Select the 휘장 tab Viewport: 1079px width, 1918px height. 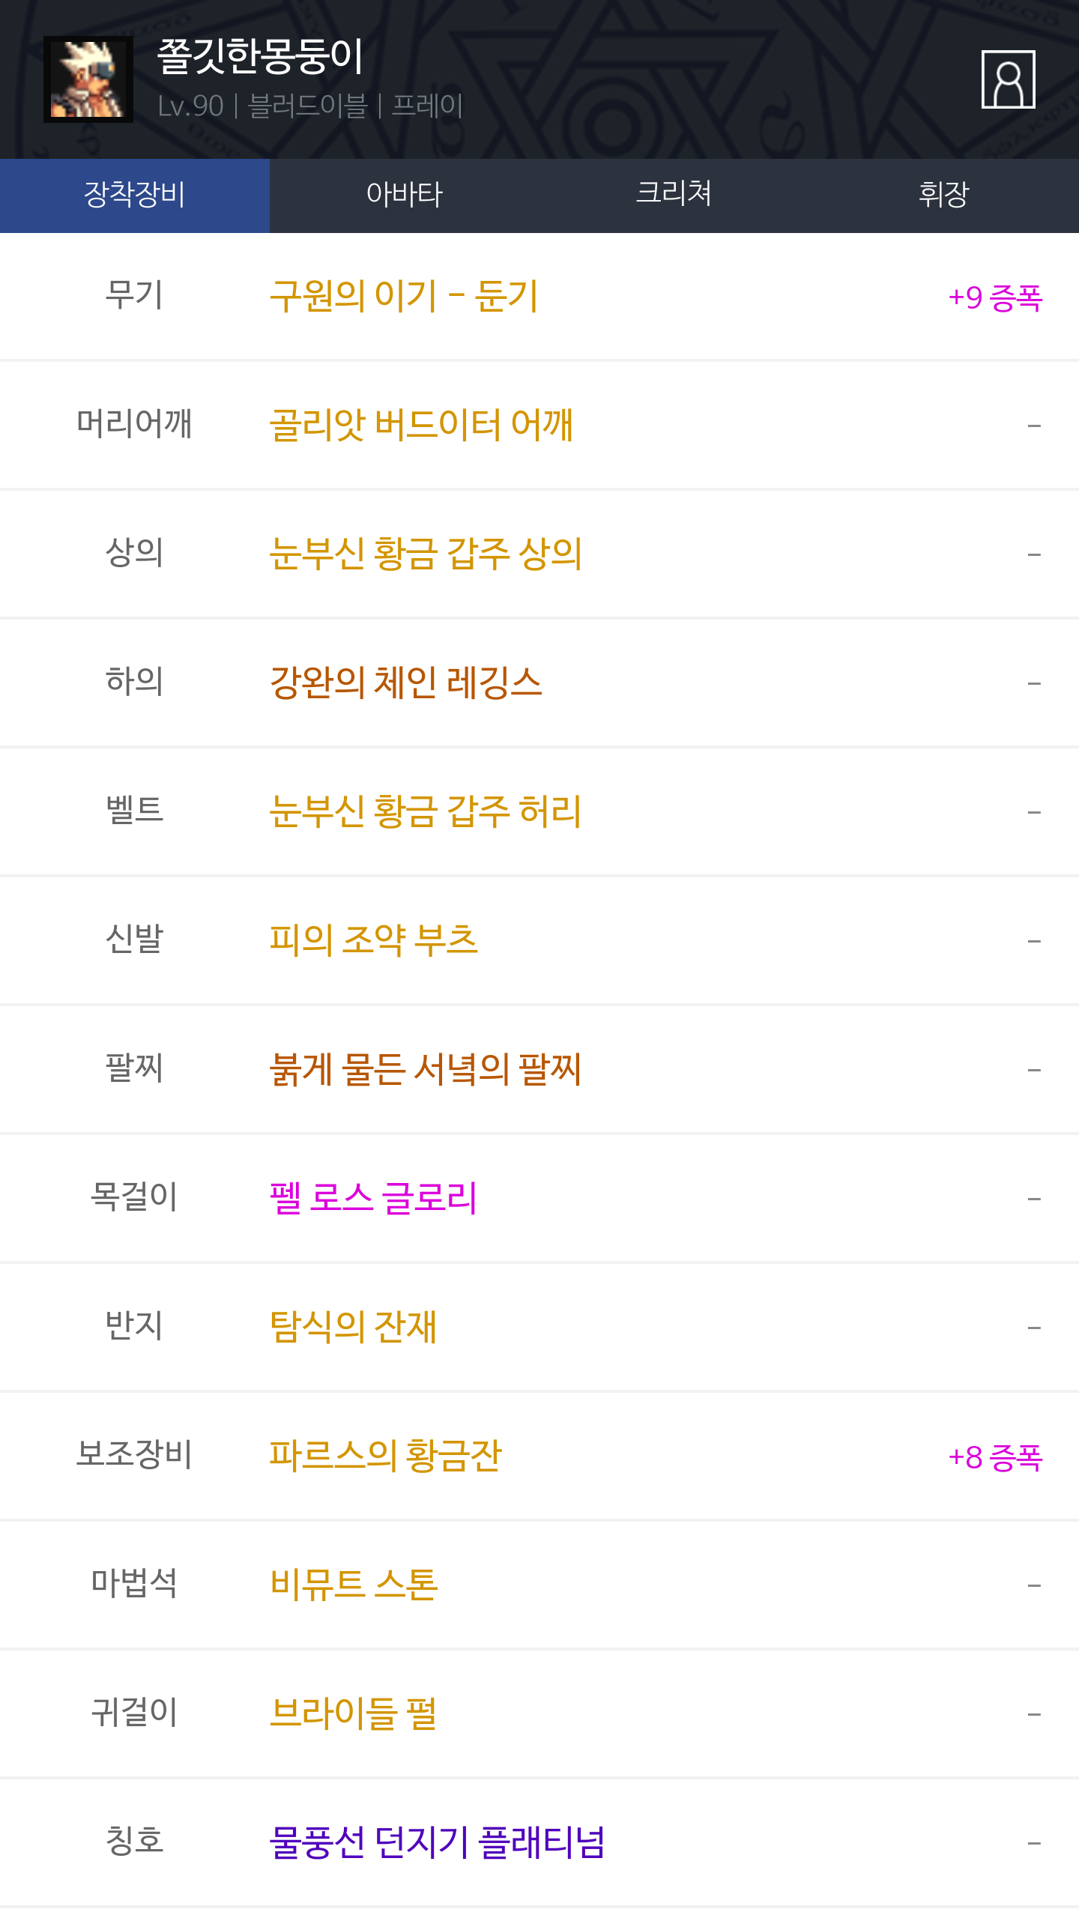[x=943, y=195]
